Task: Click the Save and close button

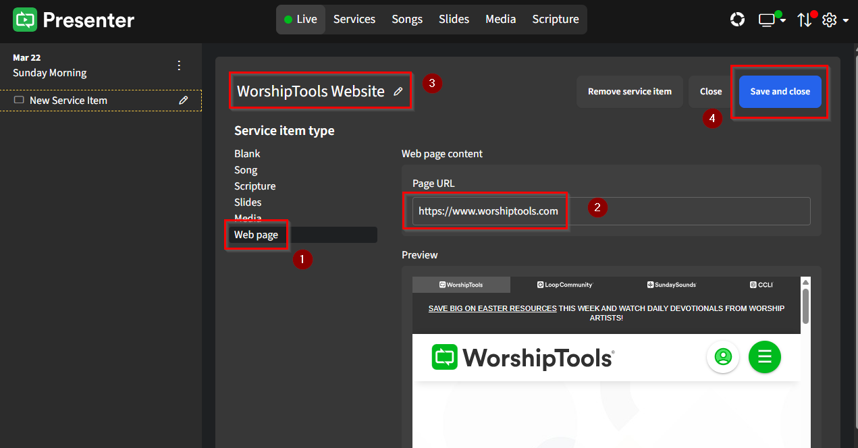Action: click(780, 91)
